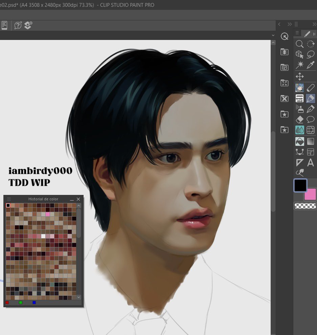Open the upper star favorites folder
Screen dimensions: 317x335
pyautogui.click(x=285, y=114)
